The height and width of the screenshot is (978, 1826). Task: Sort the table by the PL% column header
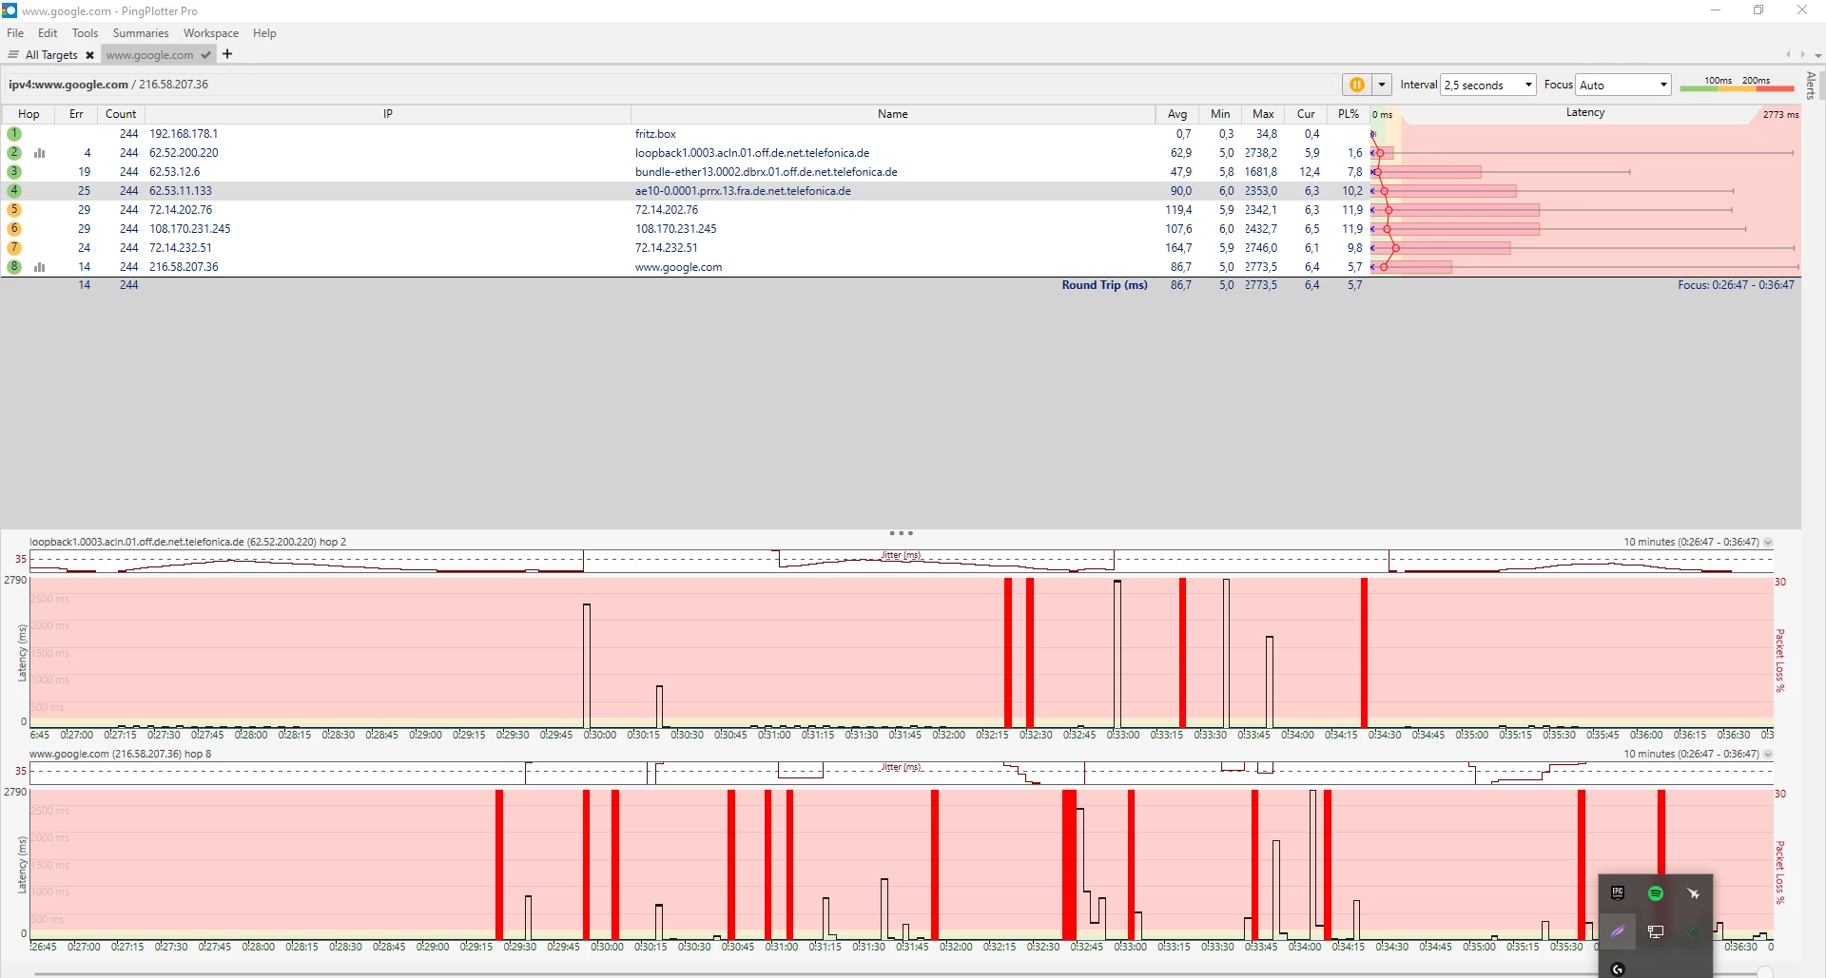pyautogui.click(x=1348, y=114)
